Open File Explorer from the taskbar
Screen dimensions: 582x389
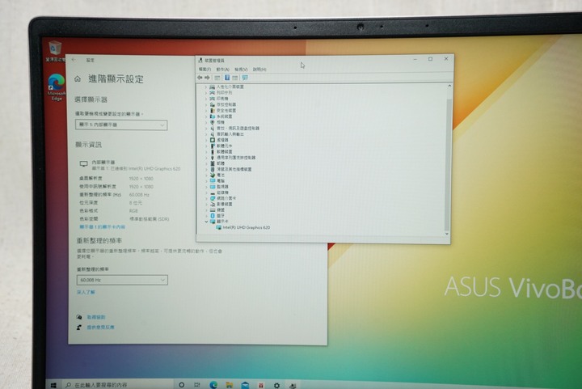(x=230, y=385)
